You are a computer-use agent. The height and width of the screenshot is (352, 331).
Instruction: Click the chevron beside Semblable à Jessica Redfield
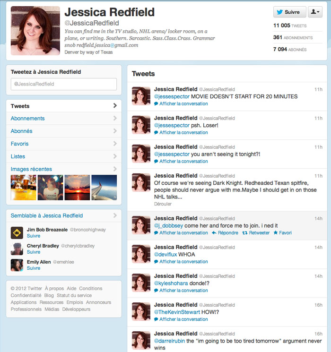[x=115, y=215]
